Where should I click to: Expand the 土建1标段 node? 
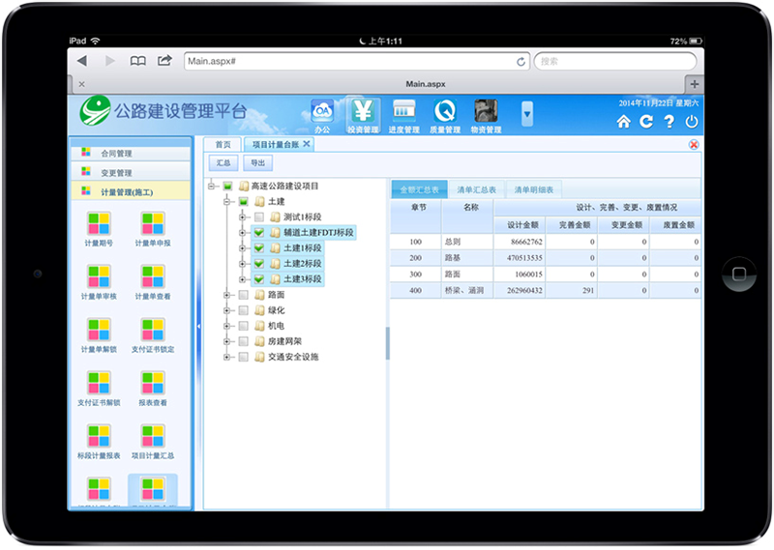tap(243, 248)
